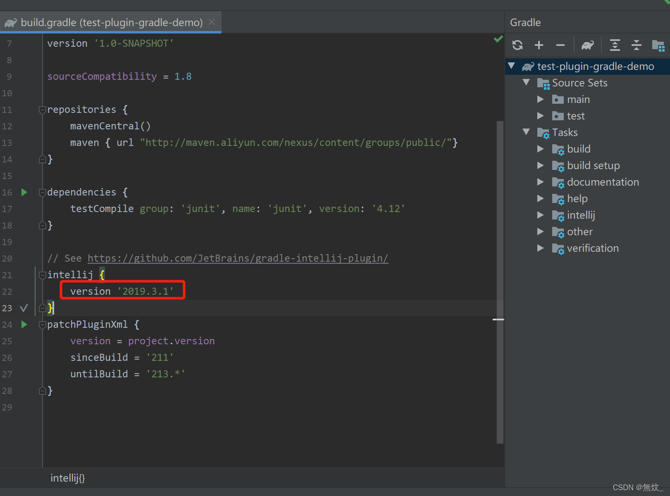This screenshot has height=496, width=670.
Task: Expand the build setup task group
Action: (540, 165)
